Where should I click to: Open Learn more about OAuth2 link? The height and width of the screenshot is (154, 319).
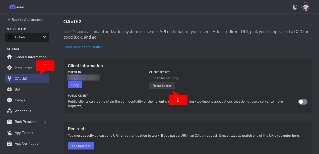click(83, 47)
